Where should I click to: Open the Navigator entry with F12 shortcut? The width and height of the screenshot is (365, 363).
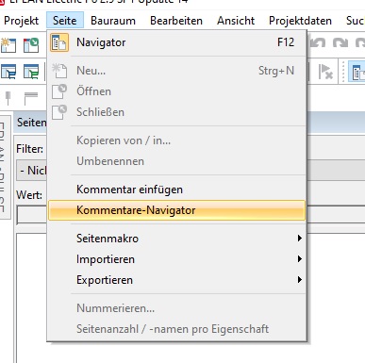pos(176,42)
